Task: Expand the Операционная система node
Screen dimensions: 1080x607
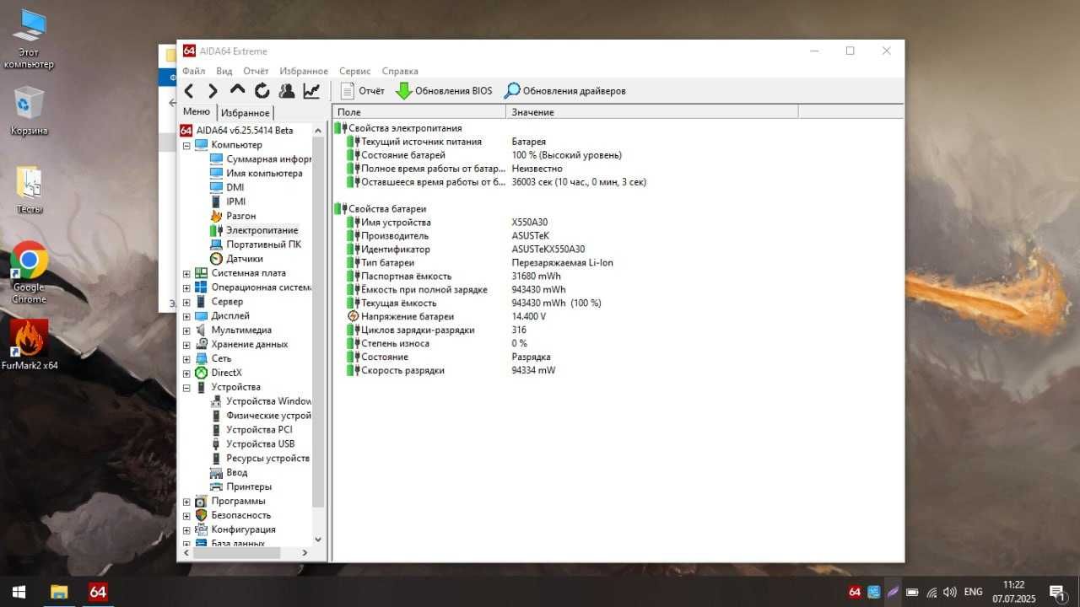Action: [x=186, y=287]
